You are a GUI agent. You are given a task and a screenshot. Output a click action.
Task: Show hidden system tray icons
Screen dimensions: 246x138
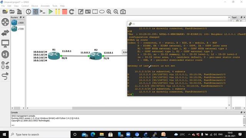point(189,135)
